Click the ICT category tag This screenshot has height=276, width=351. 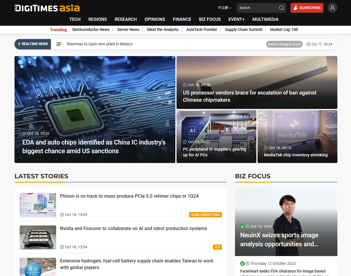click(218, 247)
